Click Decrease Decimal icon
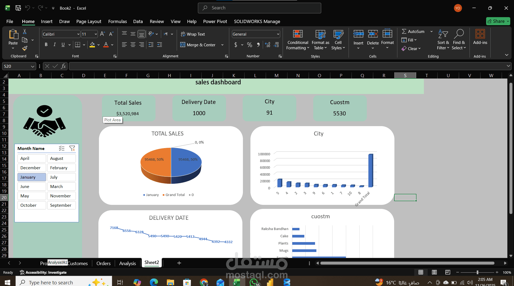 click(276, 45)
